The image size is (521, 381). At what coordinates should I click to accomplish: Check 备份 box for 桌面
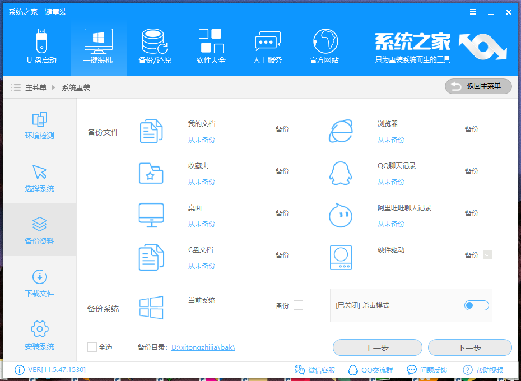[x=299, y=213]
